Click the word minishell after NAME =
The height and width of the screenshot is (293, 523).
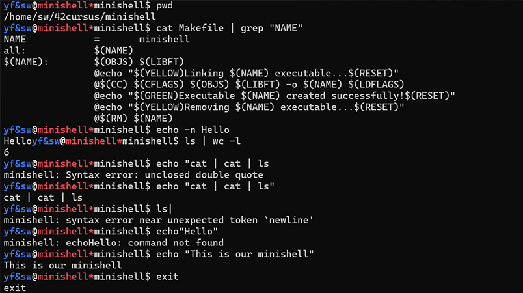(x=165, y=39)
